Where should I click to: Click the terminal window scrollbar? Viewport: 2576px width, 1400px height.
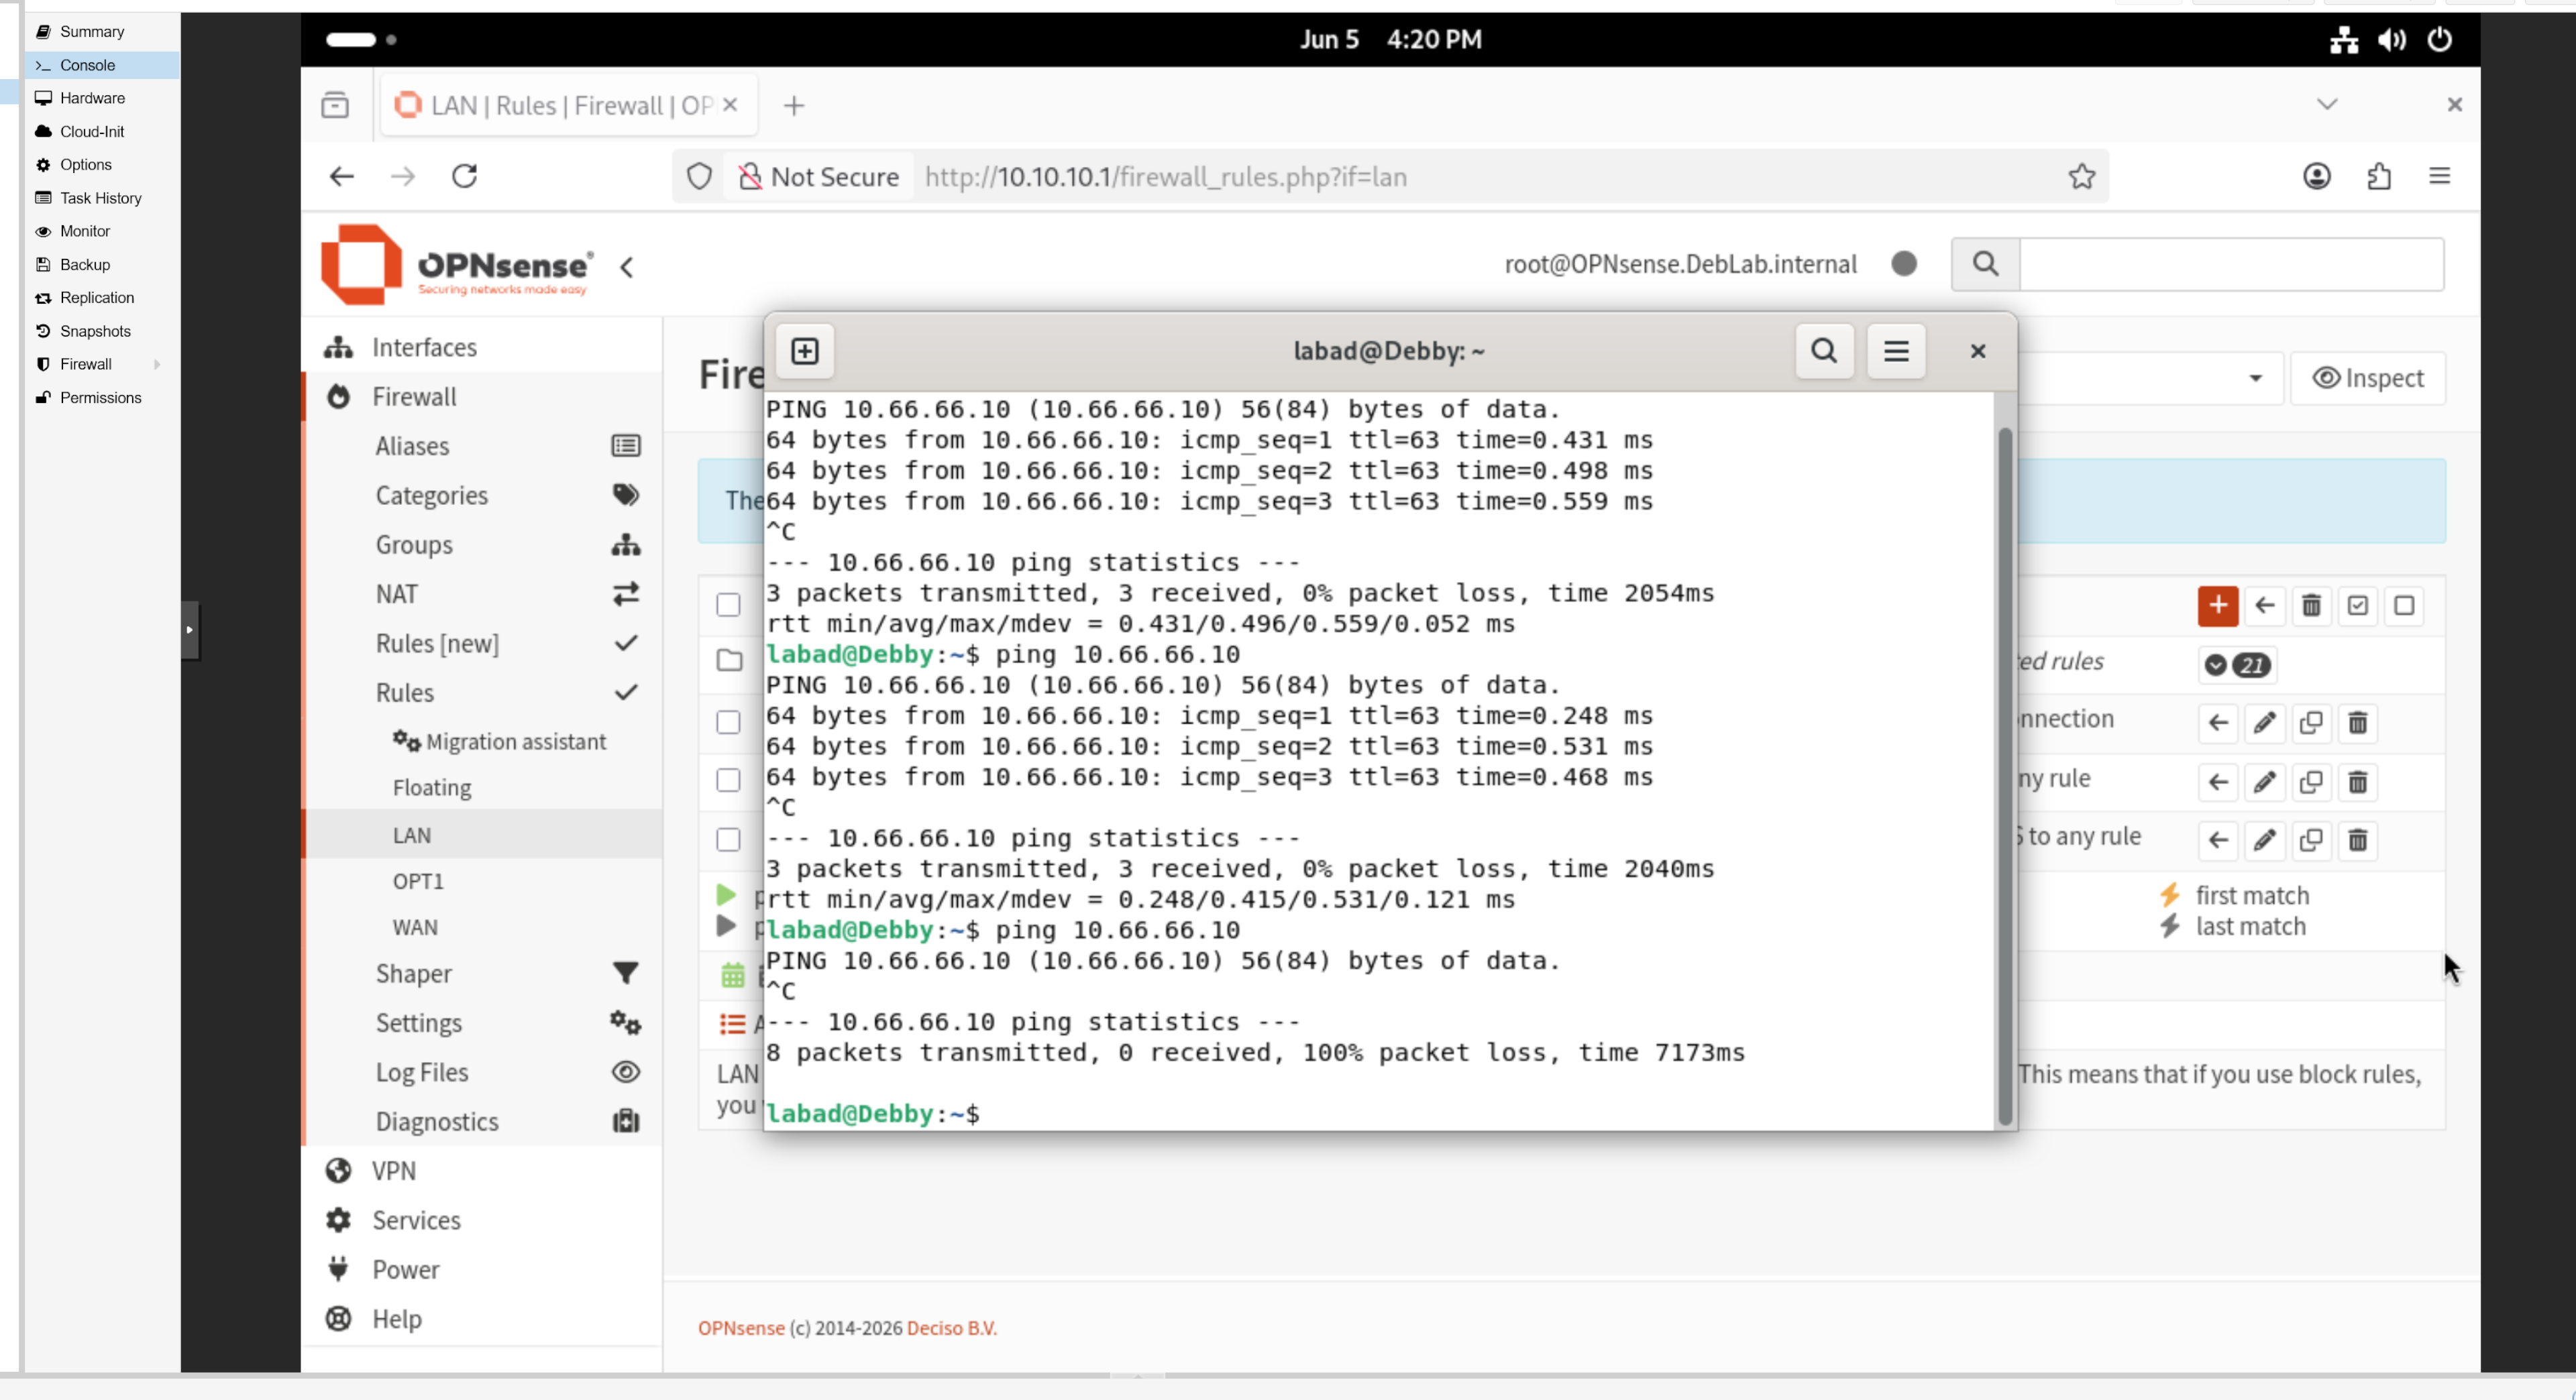pos(2004,778)
